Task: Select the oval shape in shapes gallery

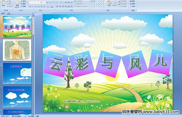Action: click(103, 2)
